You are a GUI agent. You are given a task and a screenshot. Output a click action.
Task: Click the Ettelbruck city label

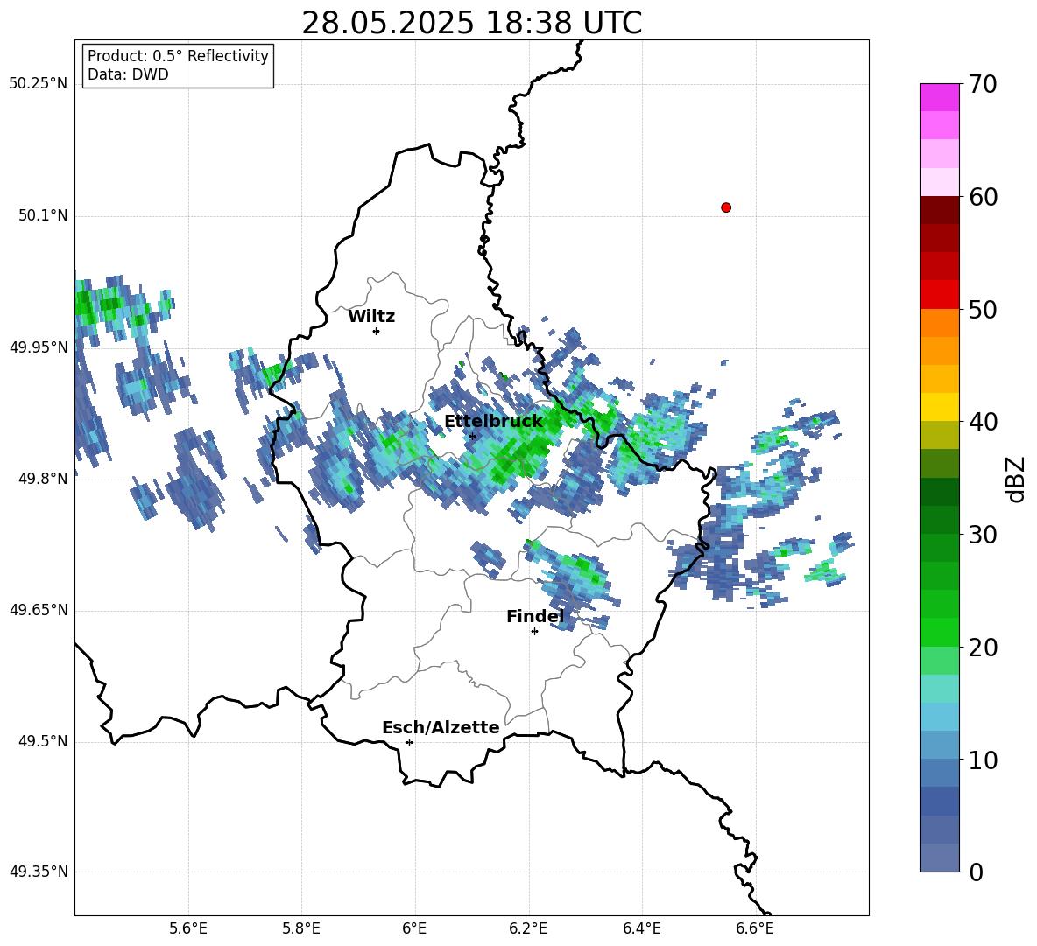(493, 422)
